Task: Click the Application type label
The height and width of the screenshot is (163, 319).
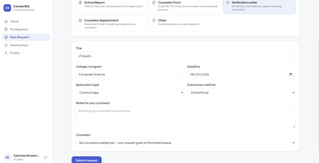Action: click(87, 85)
